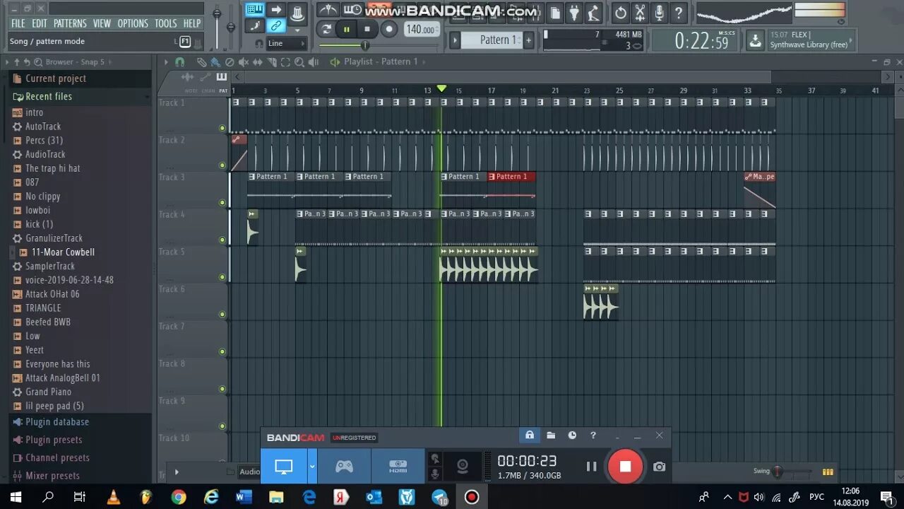Select the Paint brush tool in playlist

point(215,62)
